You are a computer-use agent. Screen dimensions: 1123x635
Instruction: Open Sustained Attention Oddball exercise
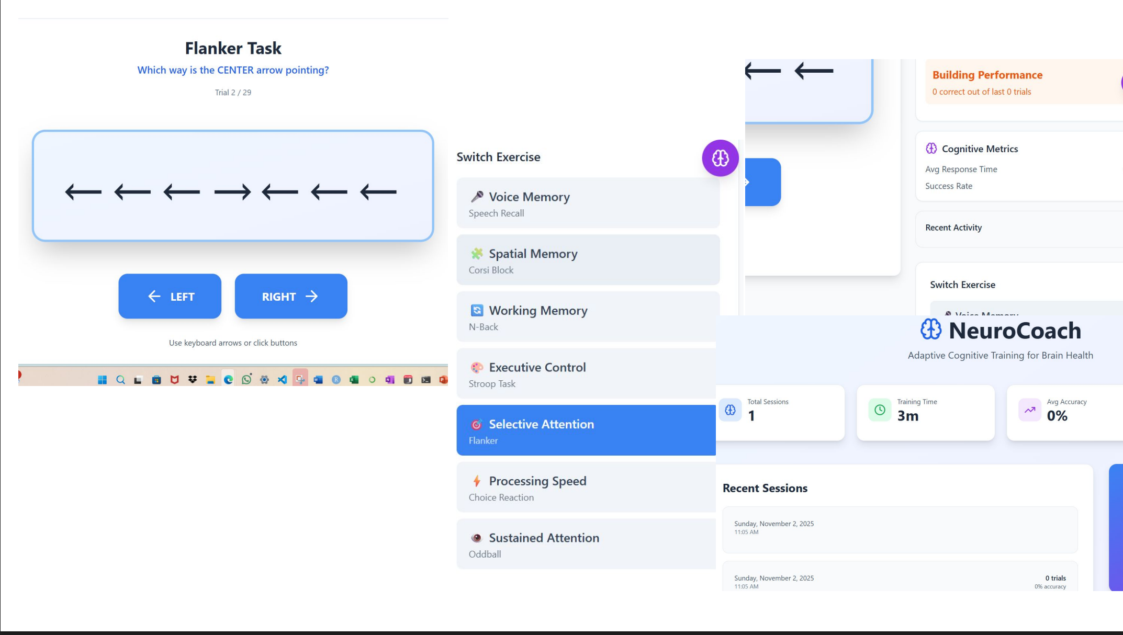click(586, 545)
